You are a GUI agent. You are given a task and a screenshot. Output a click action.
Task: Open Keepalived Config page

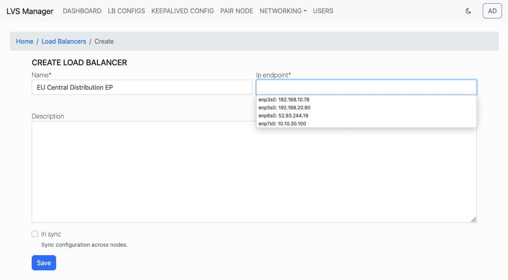coord(182,11)
